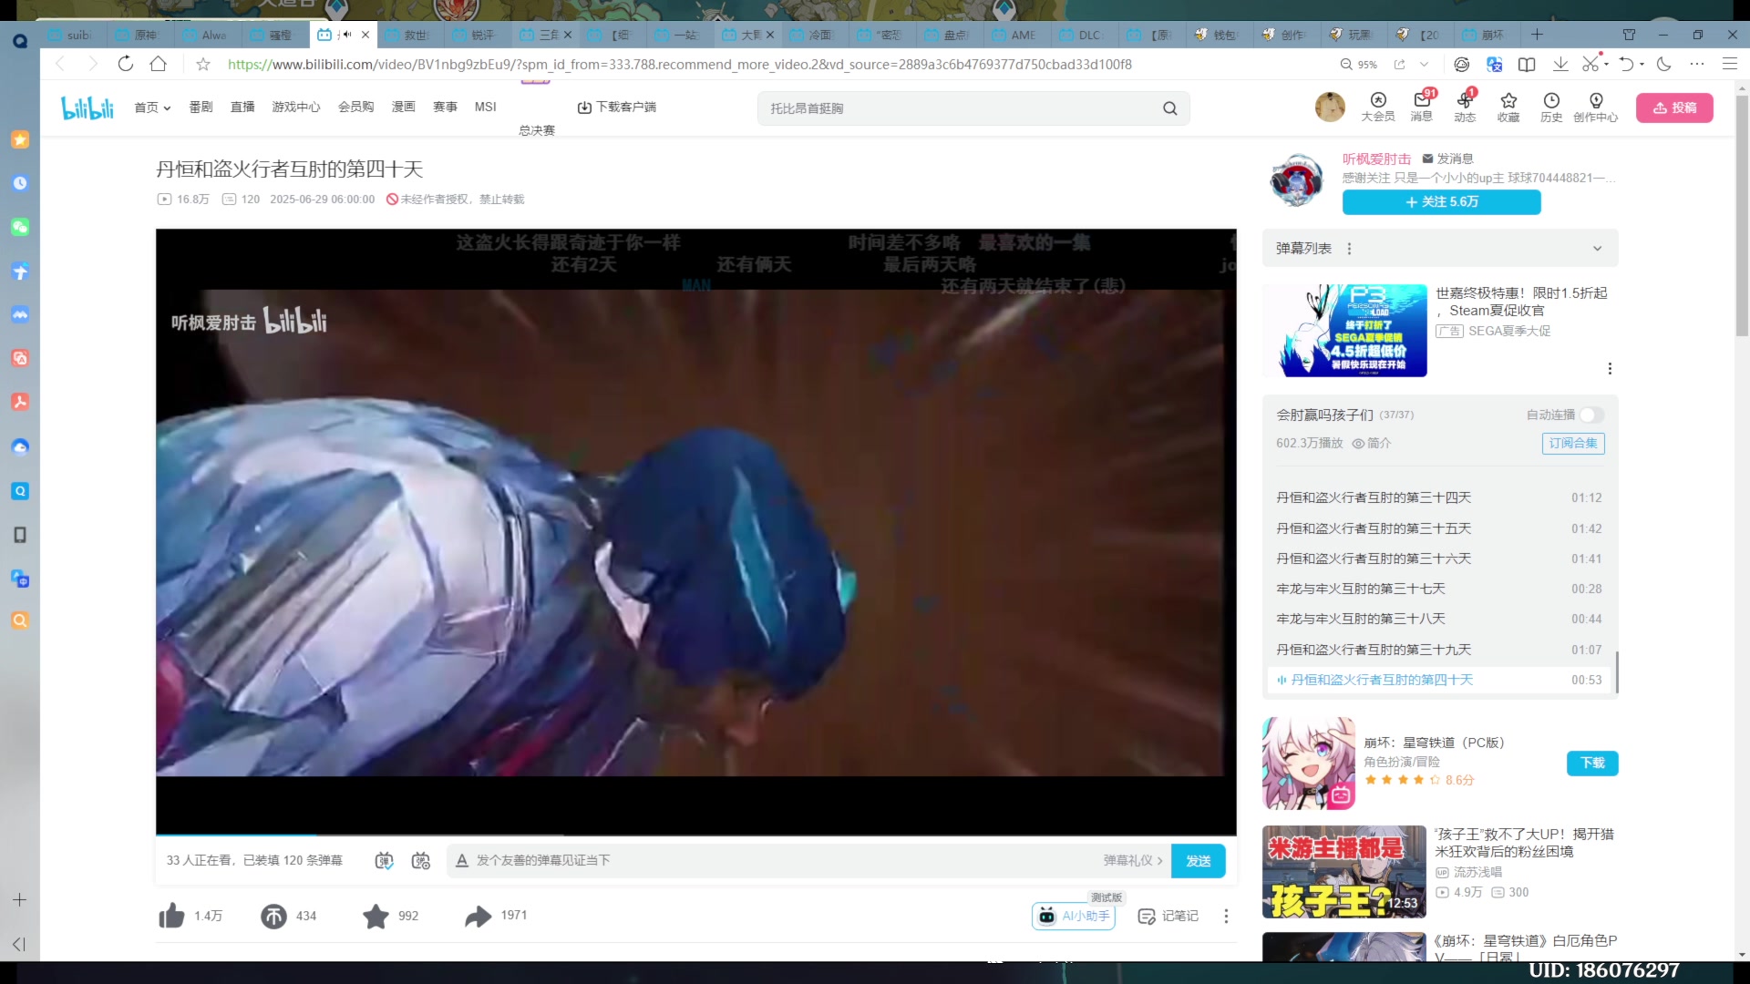Open user avatar in bilibili header
This screenshot has height=984, width=1750.
[x=1330, y=107]
